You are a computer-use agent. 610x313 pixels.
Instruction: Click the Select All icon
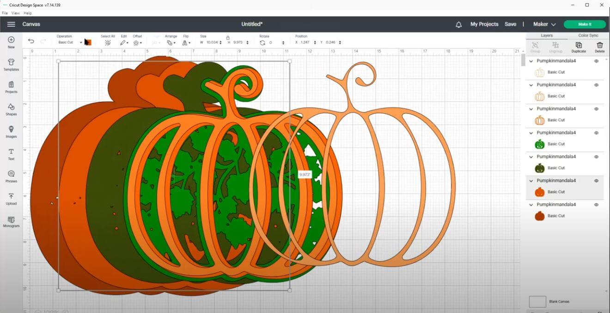pyautogui.click(x=108, y=42)
